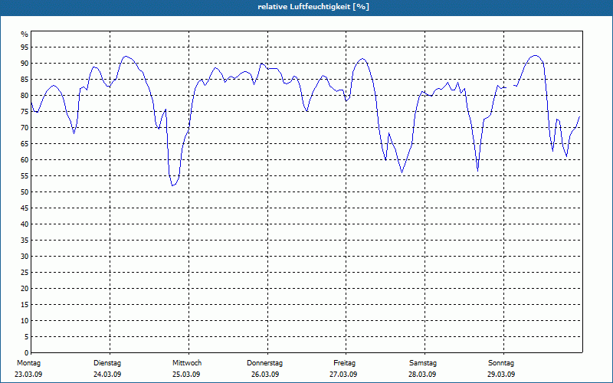Click the y-axis value 30

(25, 257)
